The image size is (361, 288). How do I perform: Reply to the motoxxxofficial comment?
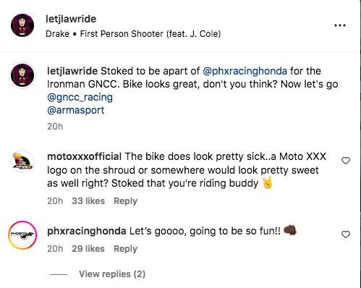(125, 201)
